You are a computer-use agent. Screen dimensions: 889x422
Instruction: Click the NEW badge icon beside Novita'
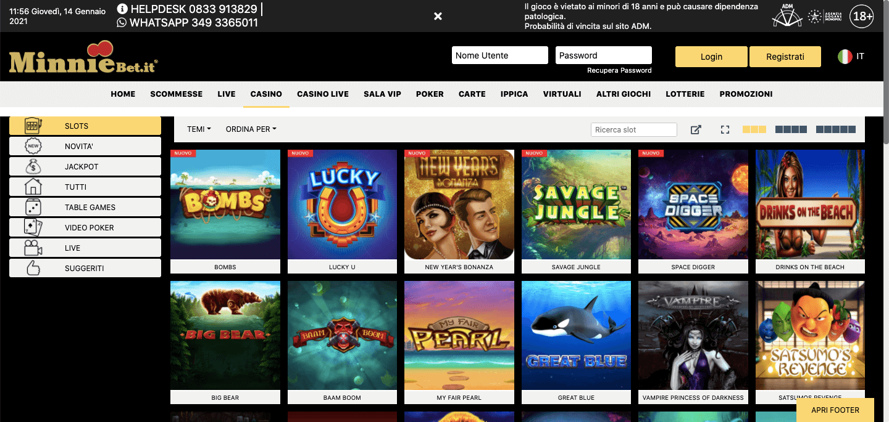(33, 146)
